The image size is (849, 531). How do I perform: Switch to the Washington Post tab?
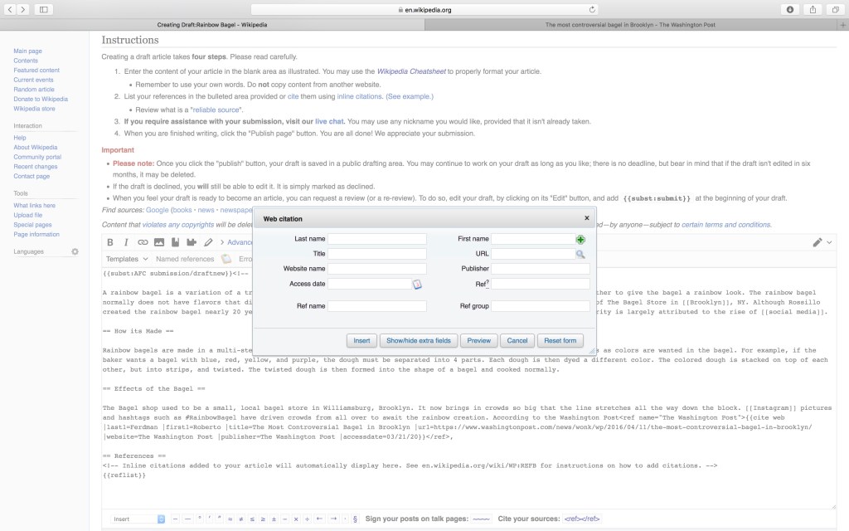630,25
